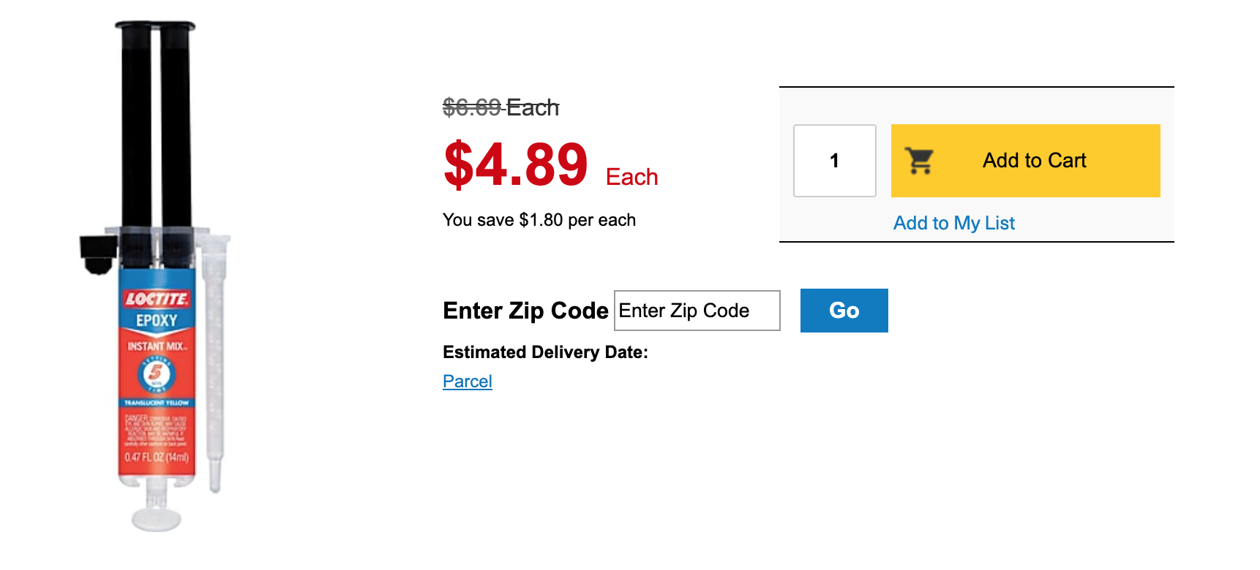Click the black dual plunger of the syringe

point(156,124)
